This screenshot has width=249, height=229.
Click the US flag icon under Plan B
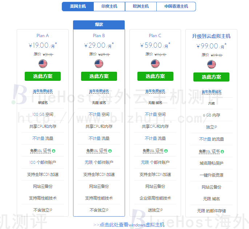pyautogui.click(x=99, y=64)
